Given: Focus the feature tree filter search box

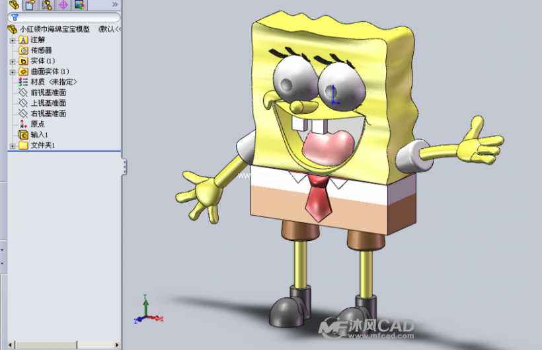Looking at the screenshot, I should [x=64, y=17].
